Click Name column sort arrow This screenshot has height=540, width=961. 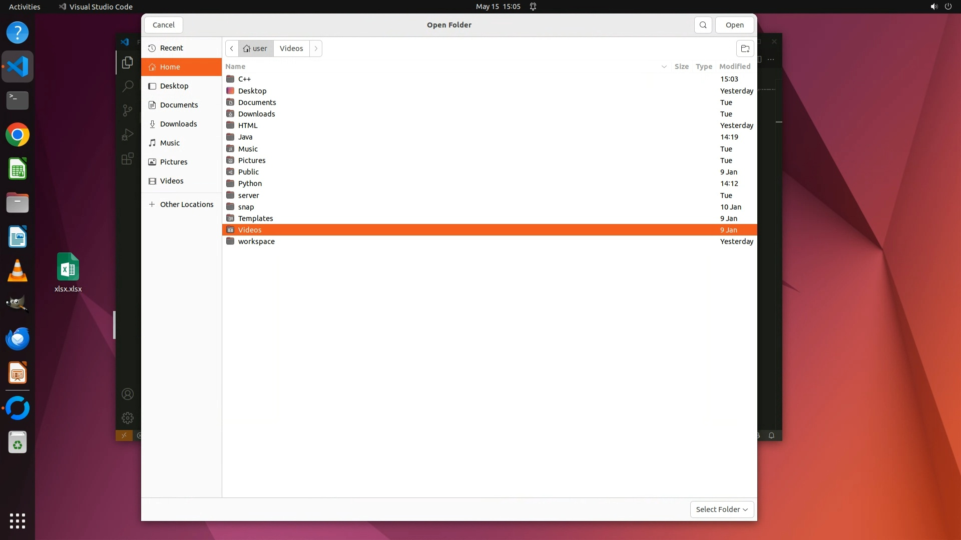[x=664, y=66]
